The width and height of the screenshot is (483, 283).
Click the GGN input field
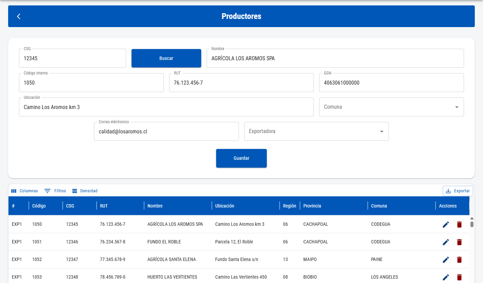click(391, 83)
